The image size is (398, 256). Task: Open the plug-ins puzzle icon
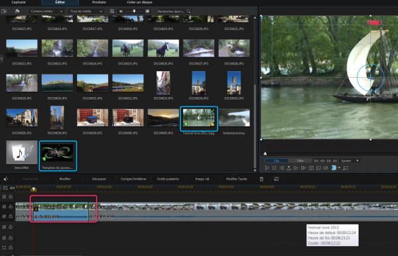click(17, 11)
